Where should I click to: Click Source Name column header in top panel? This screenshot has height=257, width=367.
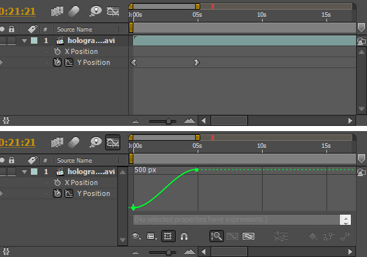[75, 30]
